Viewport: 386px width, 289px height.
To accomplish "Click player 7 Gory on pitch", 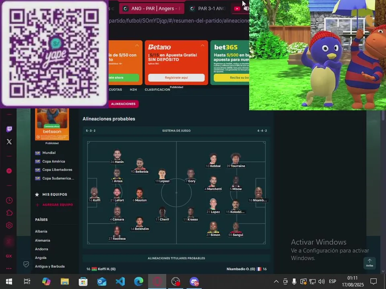I will point(191,176).
